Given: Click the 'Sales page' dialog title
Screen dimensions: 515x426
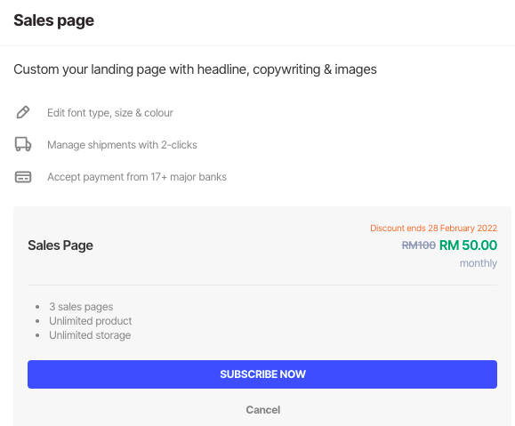Looking at the screenshot, I should [x=54, y=20].
